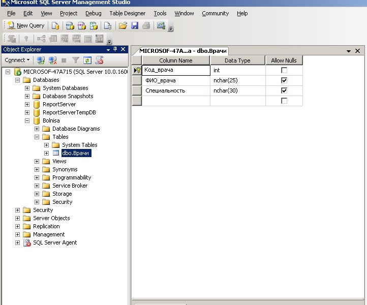Screen dimensions: 367x305
Task: Click the SQL Server Compact Query icon
Action: 108,25
